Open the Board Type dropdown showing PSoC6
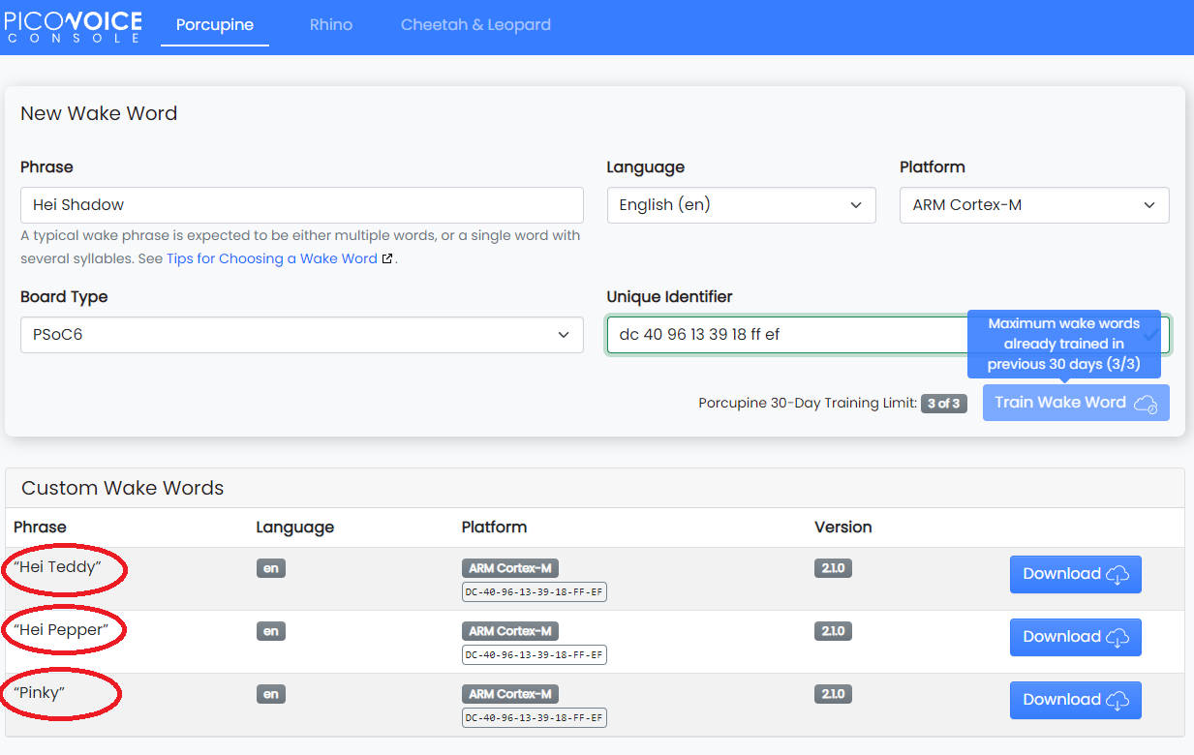This screenshot has height=755, width=1194. click(x=302, y=335)
